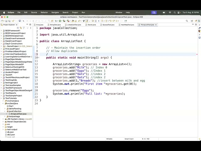Select the BDDFramework1 project

pyautogui.click(x=13, y=31)
